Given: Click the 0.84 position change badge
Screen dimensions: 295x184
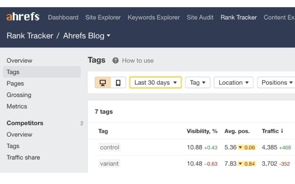Looking at the screenshot, I should click(x=247, y=164).
